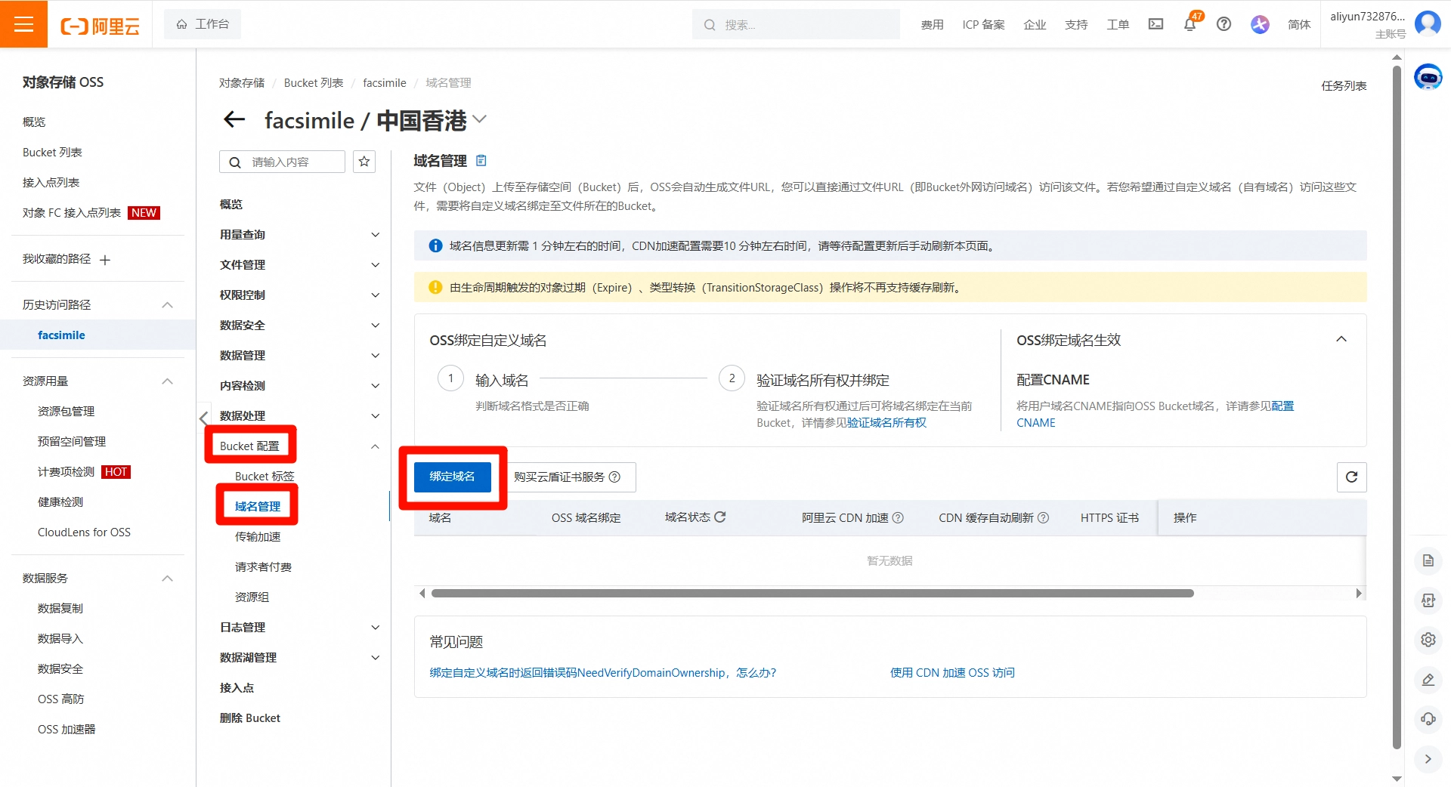
Task: Open Bucket 列表 in left sidebar
Action: [52, 152]
